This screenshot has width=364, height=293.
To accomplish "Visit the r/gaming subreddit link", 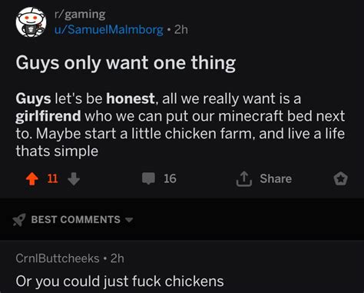I will coord(80,14).
